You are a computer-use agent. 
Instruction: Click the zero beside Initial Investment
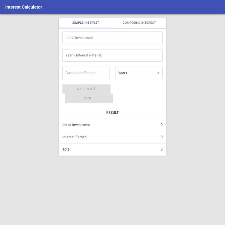161,125
